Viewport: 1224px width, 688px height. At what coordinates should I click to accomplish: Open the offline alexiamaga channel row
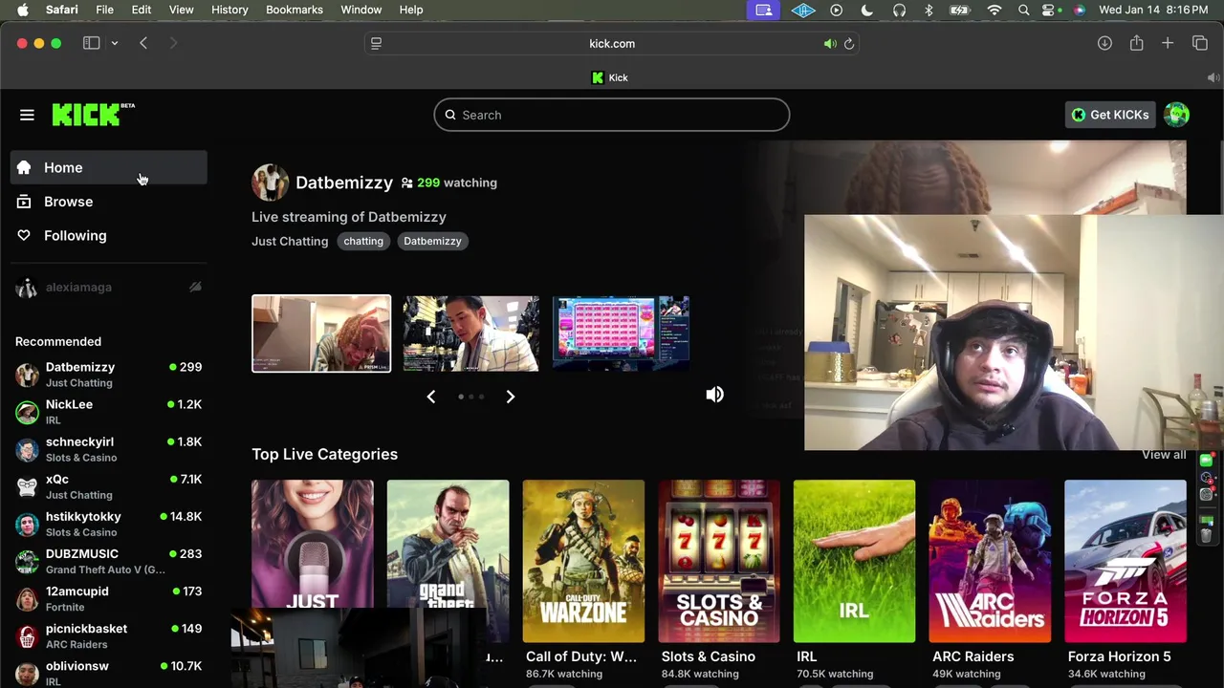click(x=109, y=287)
